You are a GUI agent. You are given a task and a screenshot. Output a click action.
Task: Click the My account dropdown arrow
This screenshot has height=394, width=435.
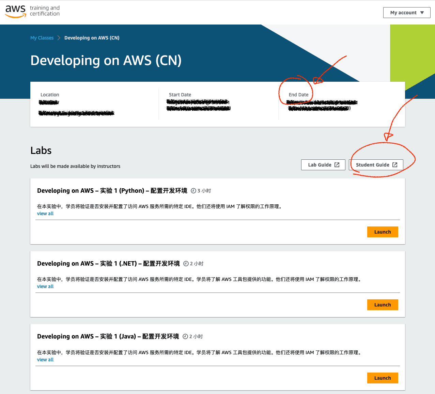point(422,13)
